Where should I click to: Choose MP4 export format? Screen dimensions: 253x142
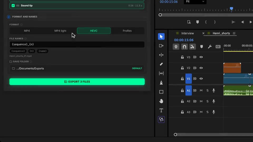[27, 31]
